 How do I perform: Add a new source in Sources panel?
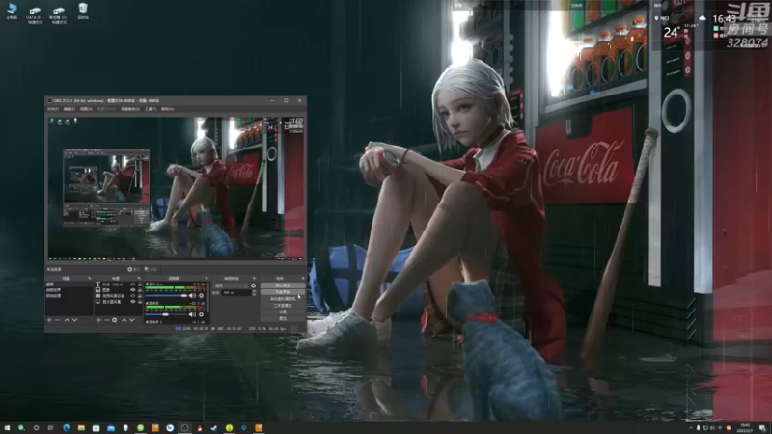[98, 320]
